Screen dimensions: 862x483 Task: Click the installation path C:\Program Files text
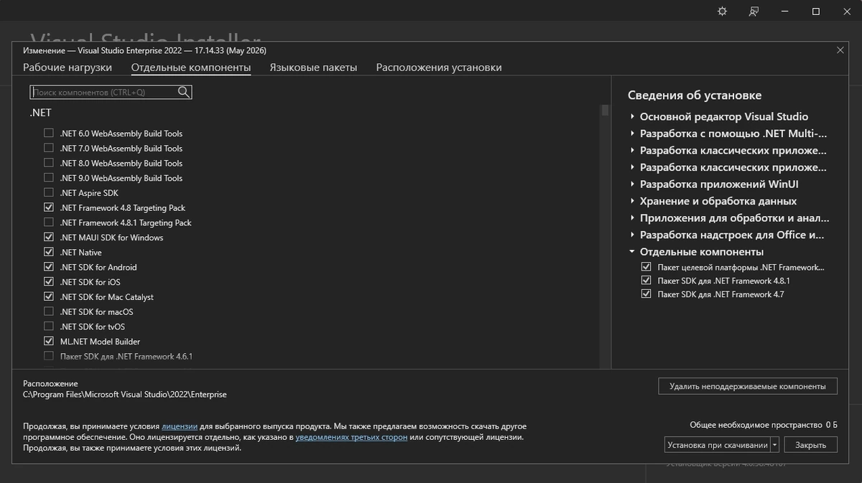(x=125, y=394)
